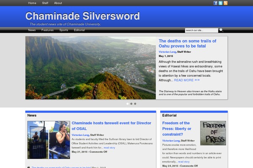This screenshot has height=168, width=253.
Task: Open the RSS feed icon
Action: point(226,3)
